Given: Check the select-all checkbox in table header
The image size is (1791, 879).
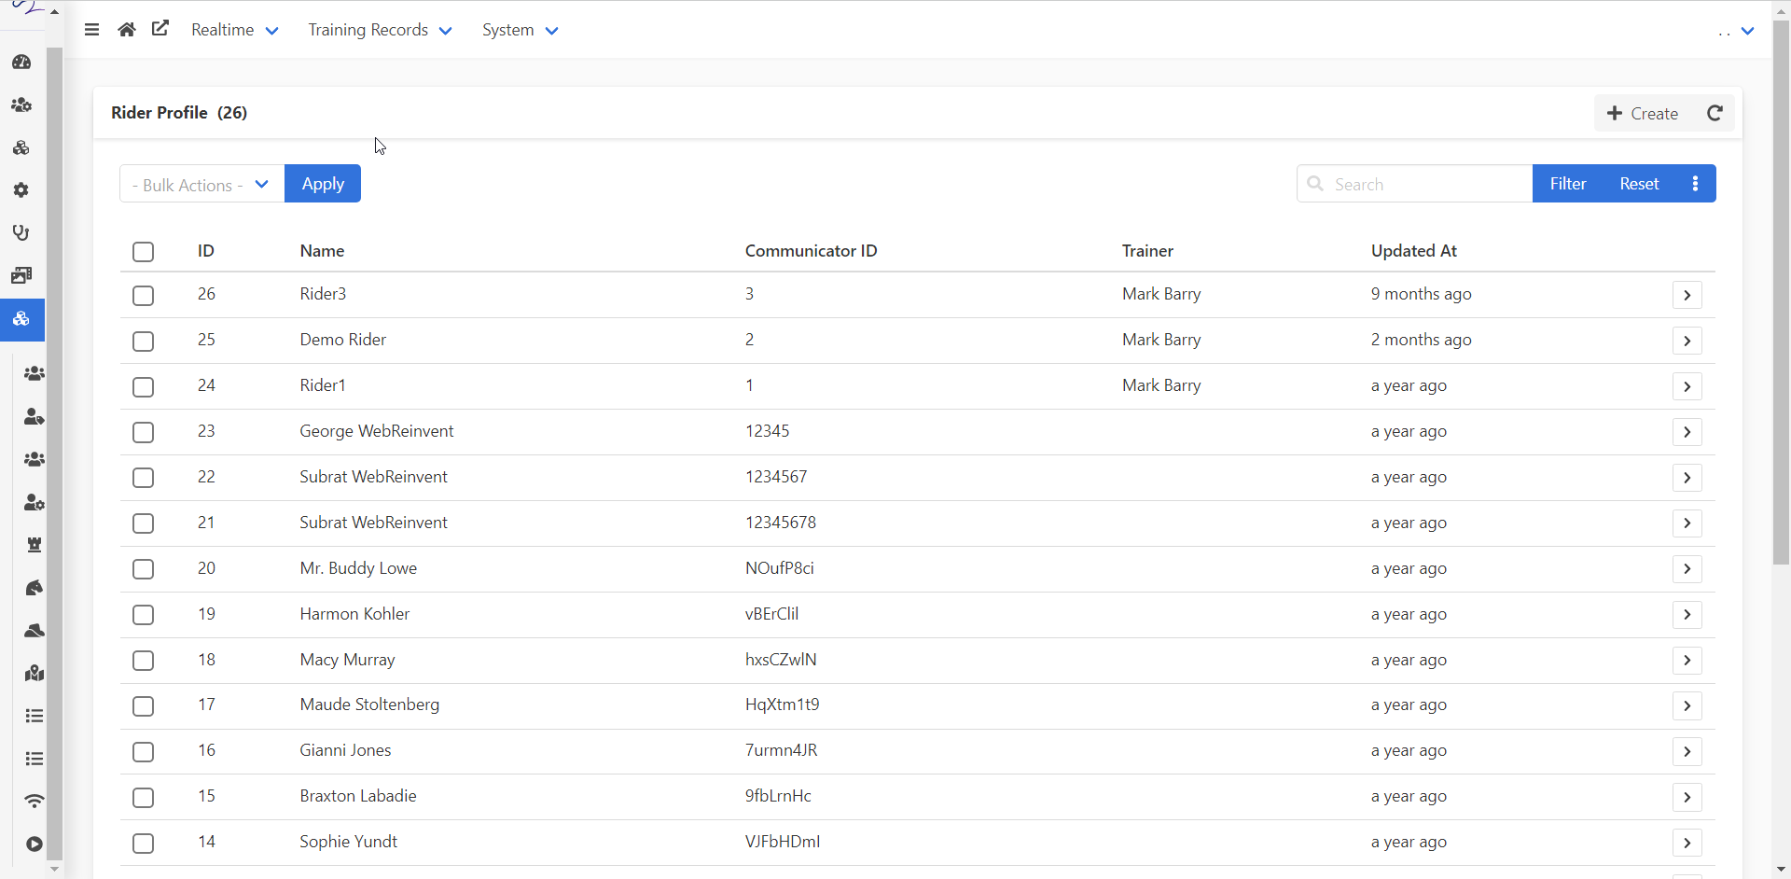Looking at the screenshot, I should click(x=143, y=251).
